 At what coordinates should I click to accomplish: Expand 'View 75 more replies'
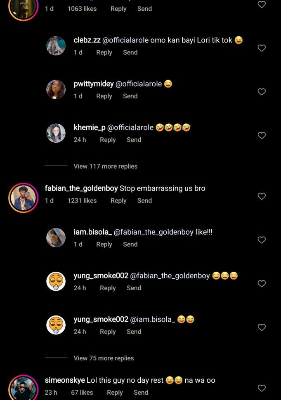tap(104, 358)
